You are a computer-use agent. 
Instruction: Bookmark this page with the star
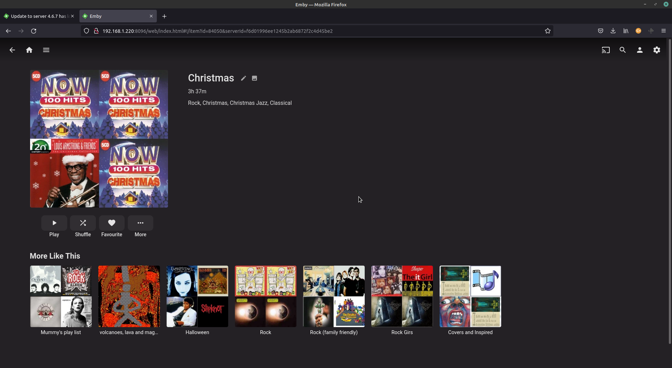point(547,31)
